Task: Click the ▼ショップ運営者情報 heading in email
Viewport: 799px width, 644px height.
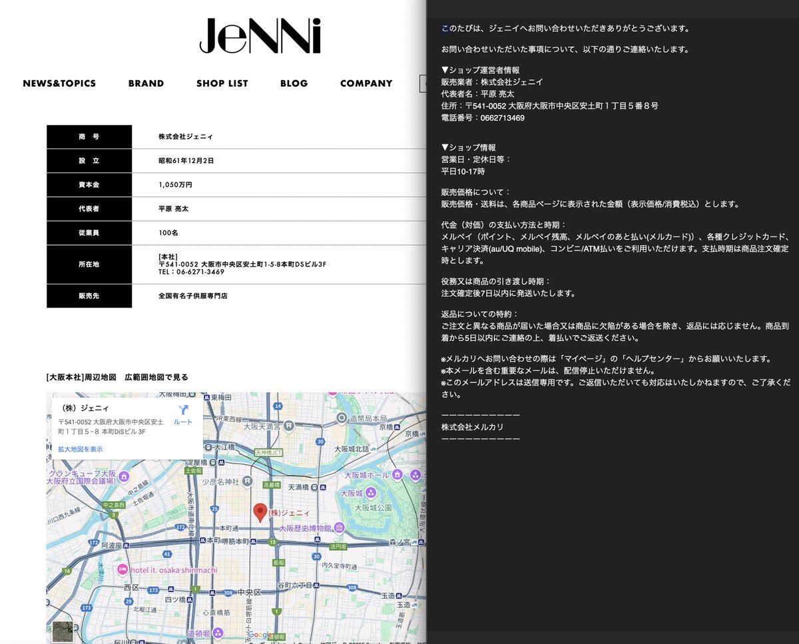Action: [x=480, y=70]
